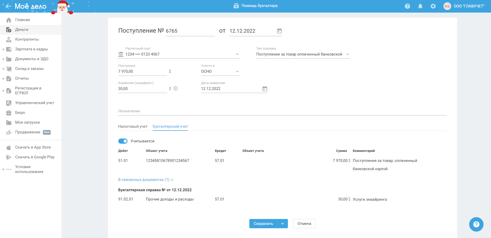491x238 pixels.
Task: Open dropdown arrow beside Сохранить button
Action: tap(283, 224)
